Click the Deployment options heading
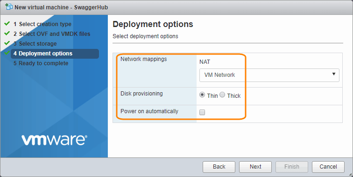Screen dimensions: 353x177 (x=153, y=24)
